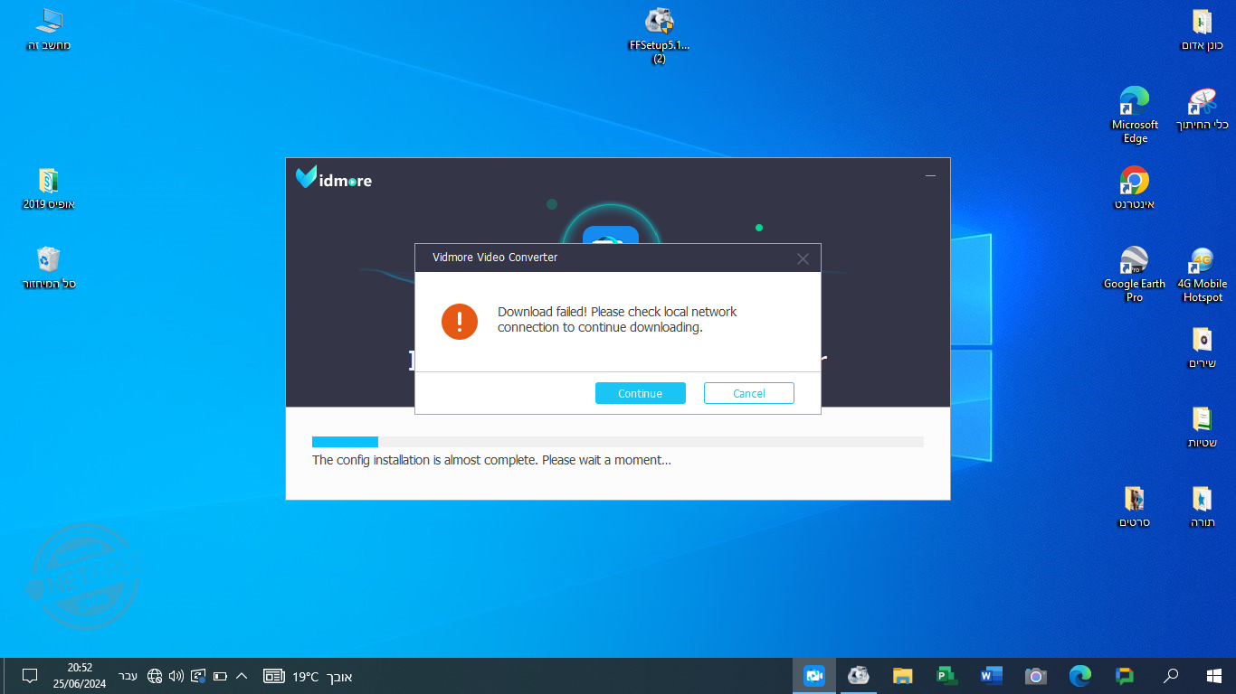1236x694 pixels.
Task: Click the battery status tray icon
Action: click(x=220, y=676)
